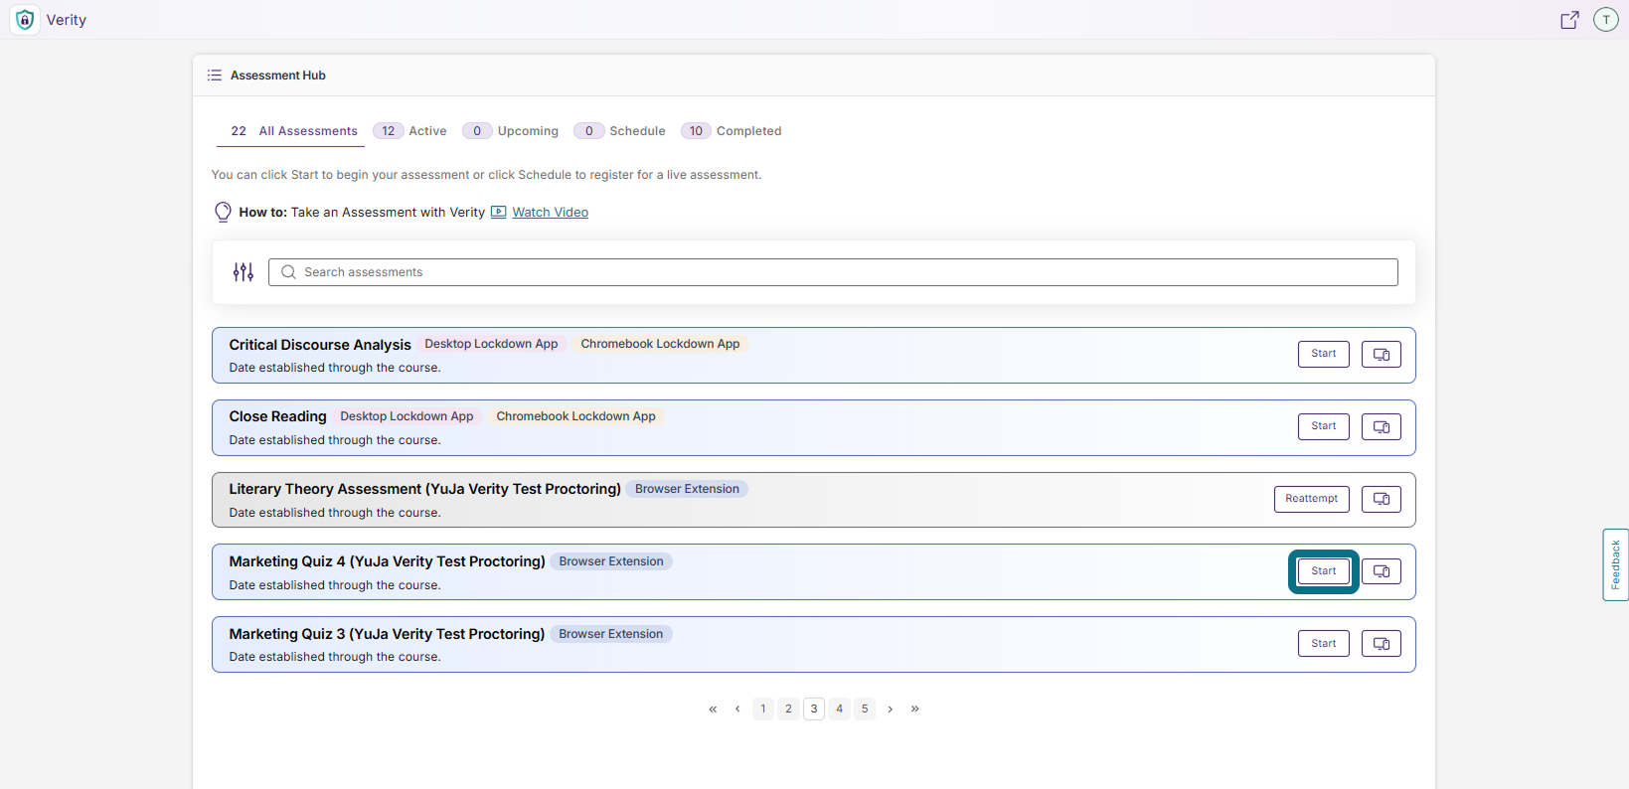Go to page 2

point(788,710)
